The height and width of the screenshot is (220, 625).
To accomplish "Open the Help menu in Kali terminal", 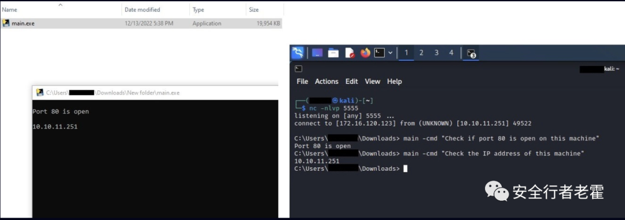I will [x=394, y=81].
